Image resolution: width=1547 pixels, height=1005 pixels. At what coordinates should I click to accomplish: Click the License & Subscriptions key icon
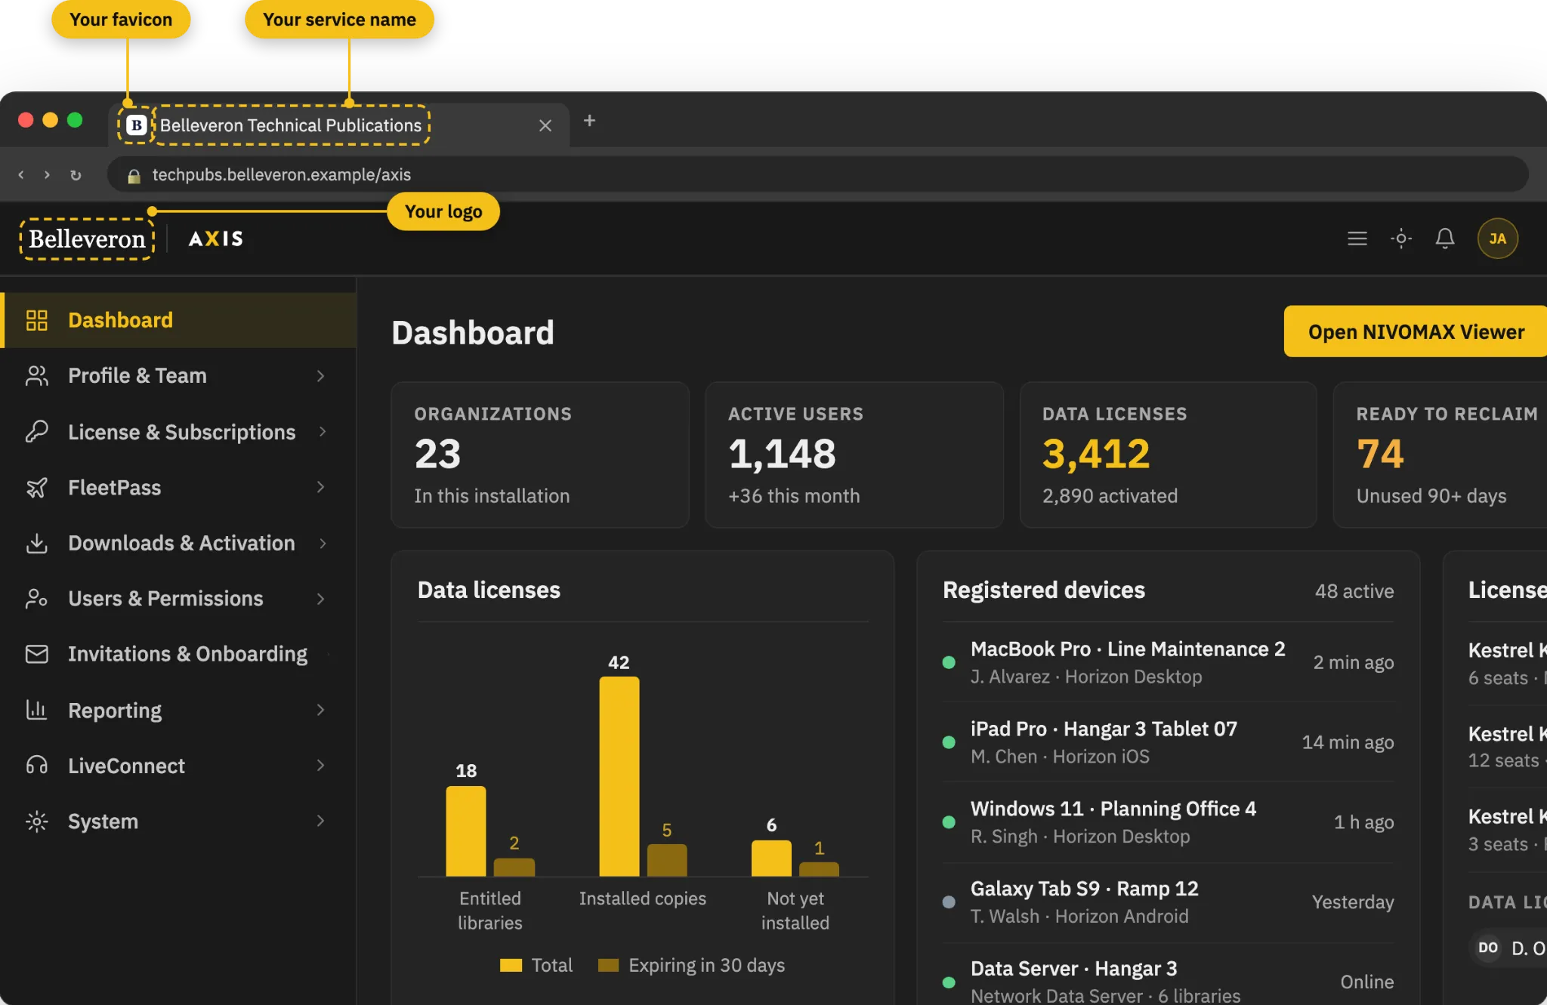[x=36, y=432]
